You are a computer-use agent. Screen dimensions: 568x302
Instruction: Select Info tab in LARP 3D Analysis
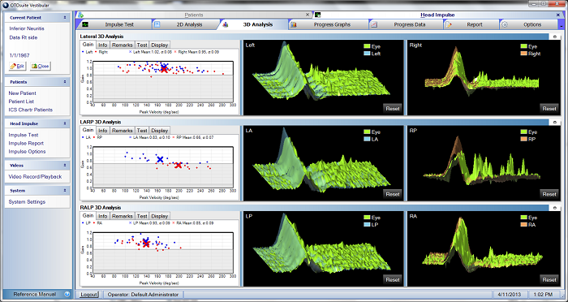click(x=103, y=131)
